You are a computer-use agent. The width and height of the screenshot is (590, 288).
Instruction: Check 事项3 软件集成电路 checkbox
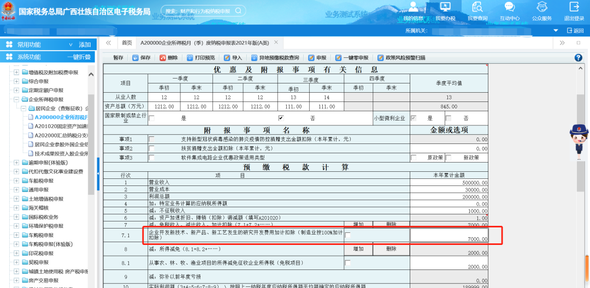click(151, 158)
